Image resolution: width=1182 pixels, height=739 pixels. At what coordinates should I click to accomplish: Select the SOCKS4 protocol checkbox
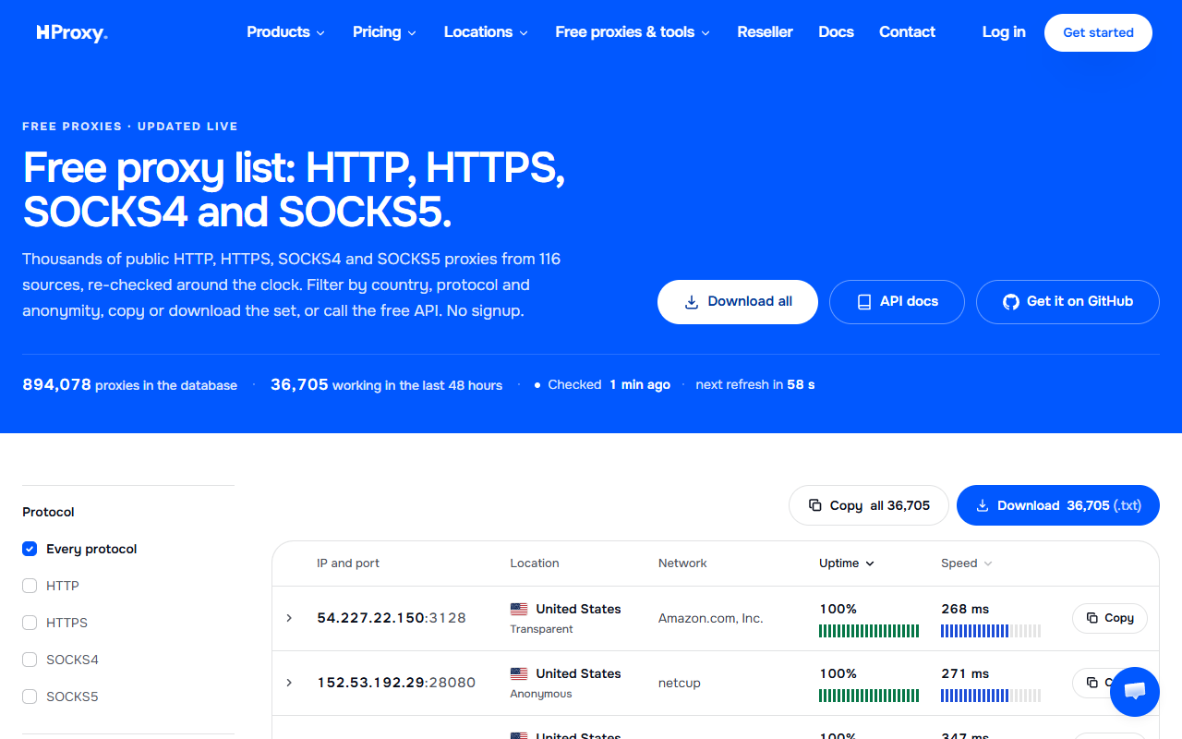tap(30, 660)
